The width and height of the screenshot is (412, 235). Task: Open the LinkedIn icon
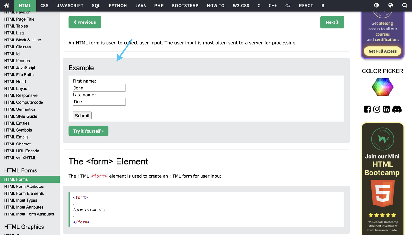[x=386, y=109]
